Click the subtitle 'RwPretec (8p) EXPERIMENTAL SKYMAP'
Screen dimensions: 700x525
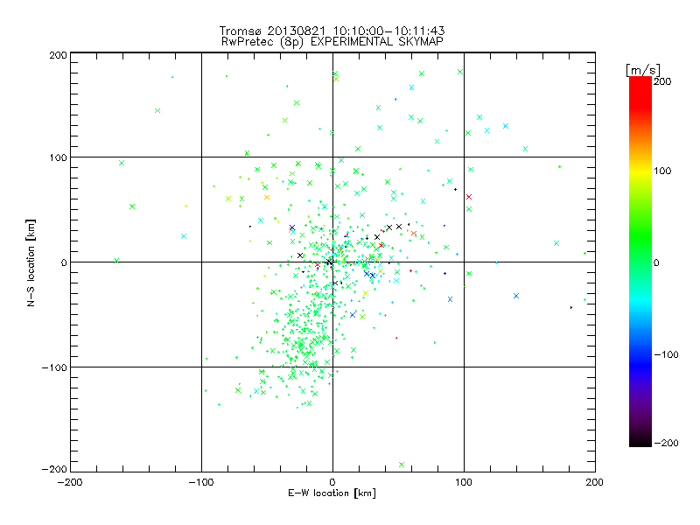click(x=332, y=42)
